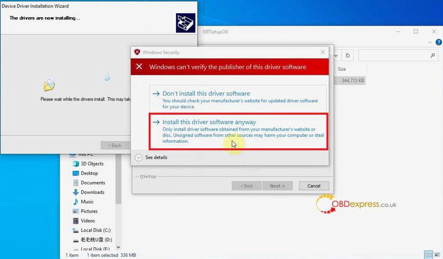Click the (D:) drive icon

pyautogui.click(x=75, y=241)
